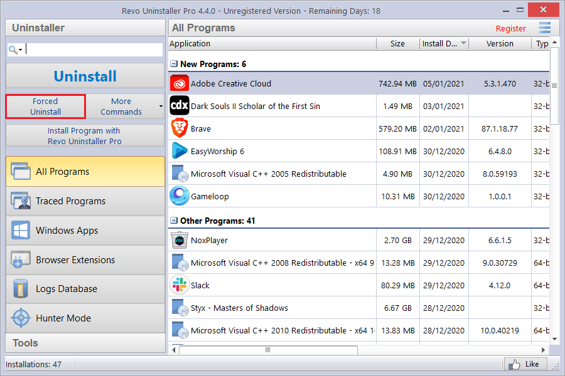Open Hunter Mode crosshair icon
The height and width of the screenshot is (376, 565).
click(x=21, y=318)
